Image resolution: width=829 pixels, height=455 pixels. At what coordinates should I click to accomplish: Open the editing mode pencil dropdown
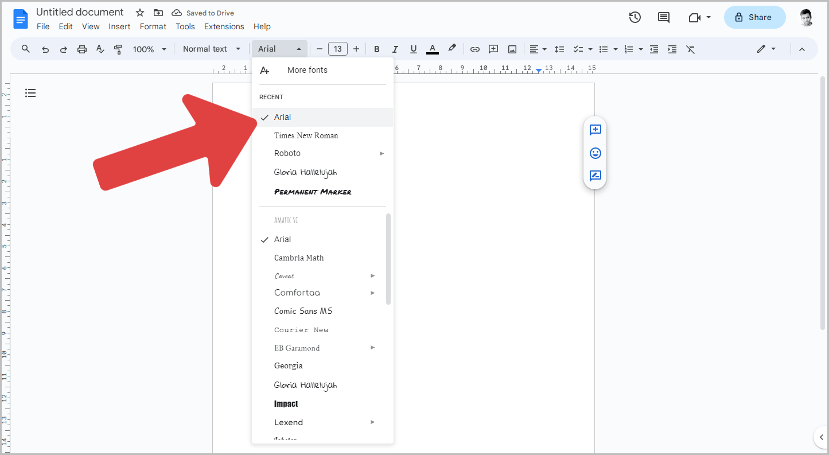766,49
